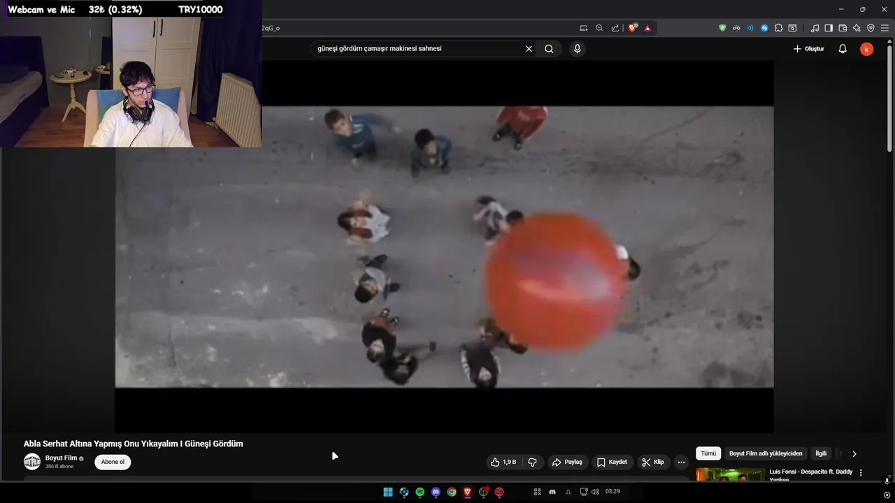
Task: Open YouTube notifications bell
Action: click(x=843, y=49)
